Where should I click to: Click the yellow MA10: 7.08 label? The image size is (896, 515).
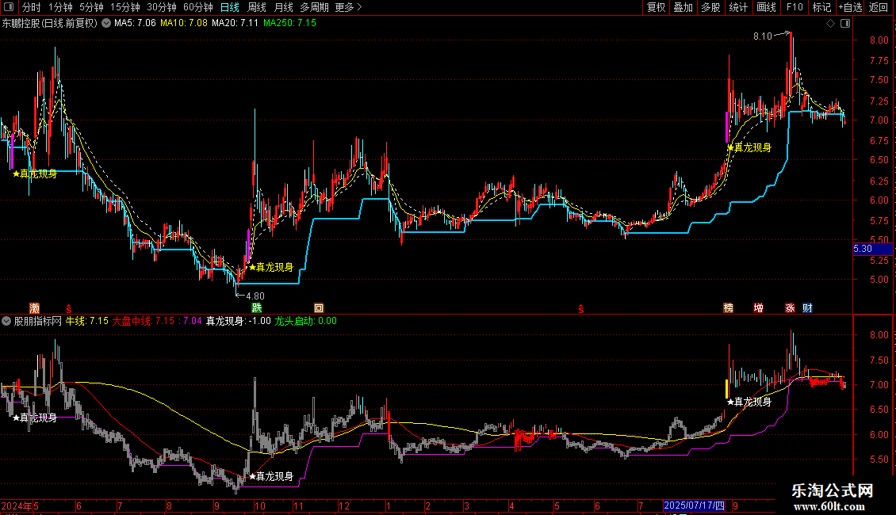pos(183,24)
